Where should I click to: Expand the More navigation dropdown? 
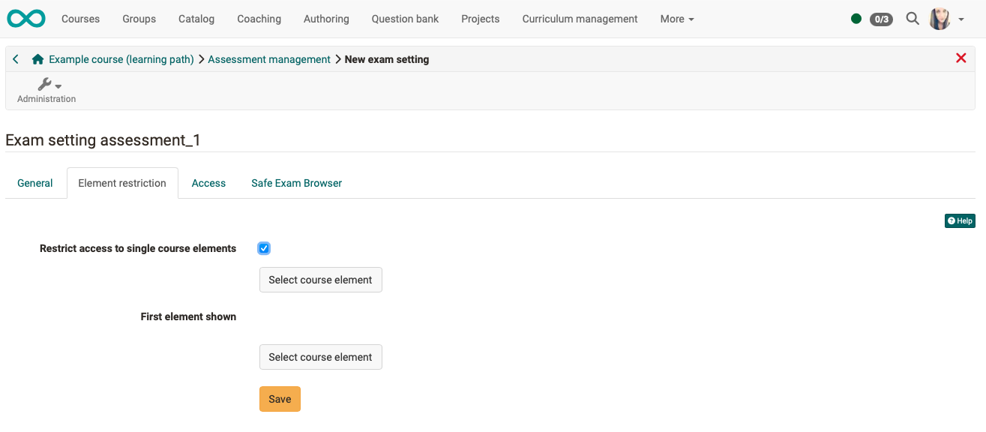pos(676,19)
